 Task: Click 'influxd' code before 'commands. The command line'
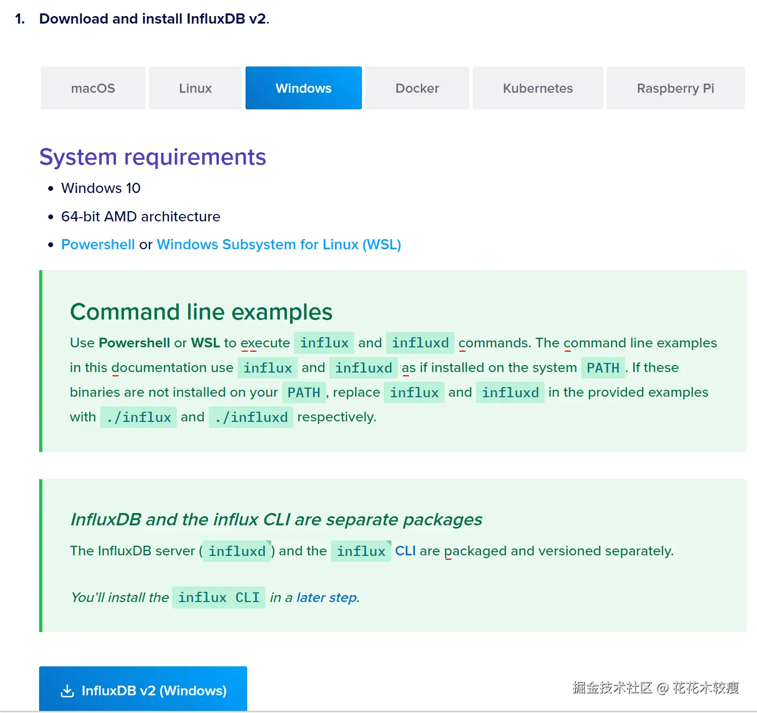click(420, 343)
